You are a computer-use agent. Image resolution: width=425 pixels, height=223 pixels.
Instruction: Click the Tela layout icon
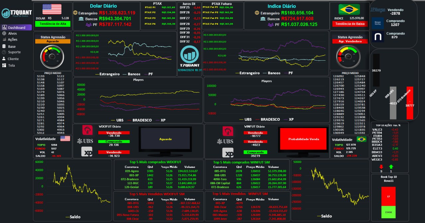click(x=4, y=65)
